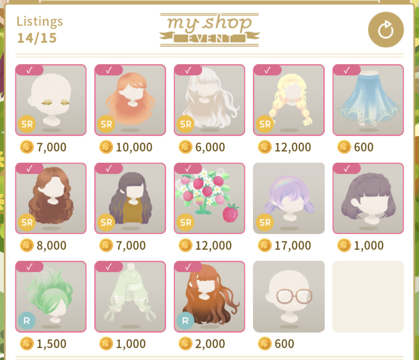This screenshot has height=360, width=419.
Task: Click the checkmark tag on strawberry item
Action: pyautogui.click(x=188, y=168)
